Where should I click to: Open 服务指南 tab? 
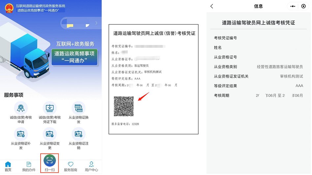[71, 167]
